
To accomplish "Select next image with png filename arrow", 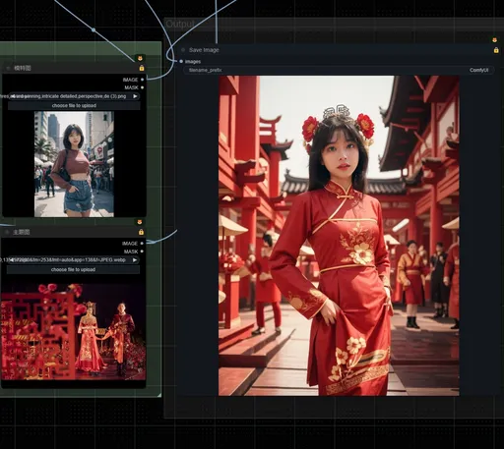I will pyautogui.click(x=135, y=96).
